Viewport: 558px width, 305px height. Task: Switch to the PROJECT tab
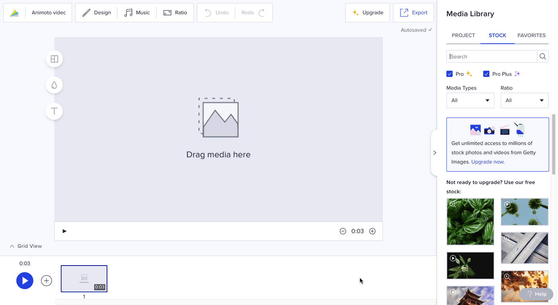[463, 35]
